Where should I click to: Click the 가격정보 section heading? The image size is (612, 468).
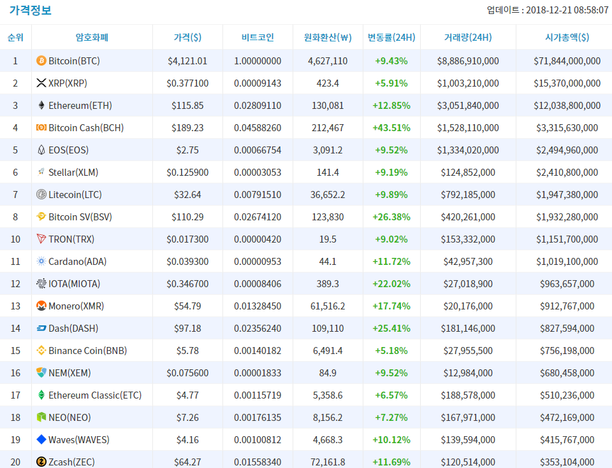[31, 10]
